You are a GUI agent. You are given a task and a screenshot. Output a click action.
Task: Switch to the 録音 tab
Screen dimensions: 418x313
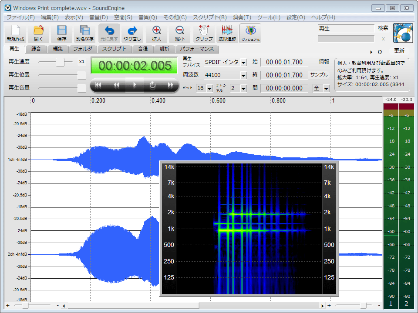coord(36,49)
